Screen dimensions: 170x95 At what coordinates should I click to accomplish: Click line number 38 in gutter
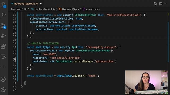(x=14, y=76)
